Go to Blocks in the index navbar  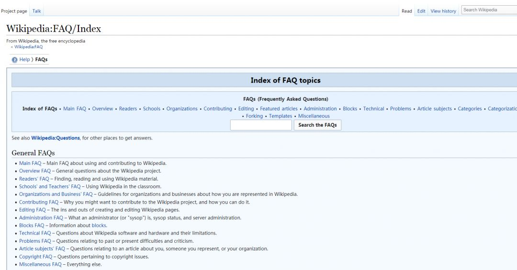pyautogui.click(x=350, y=108)
